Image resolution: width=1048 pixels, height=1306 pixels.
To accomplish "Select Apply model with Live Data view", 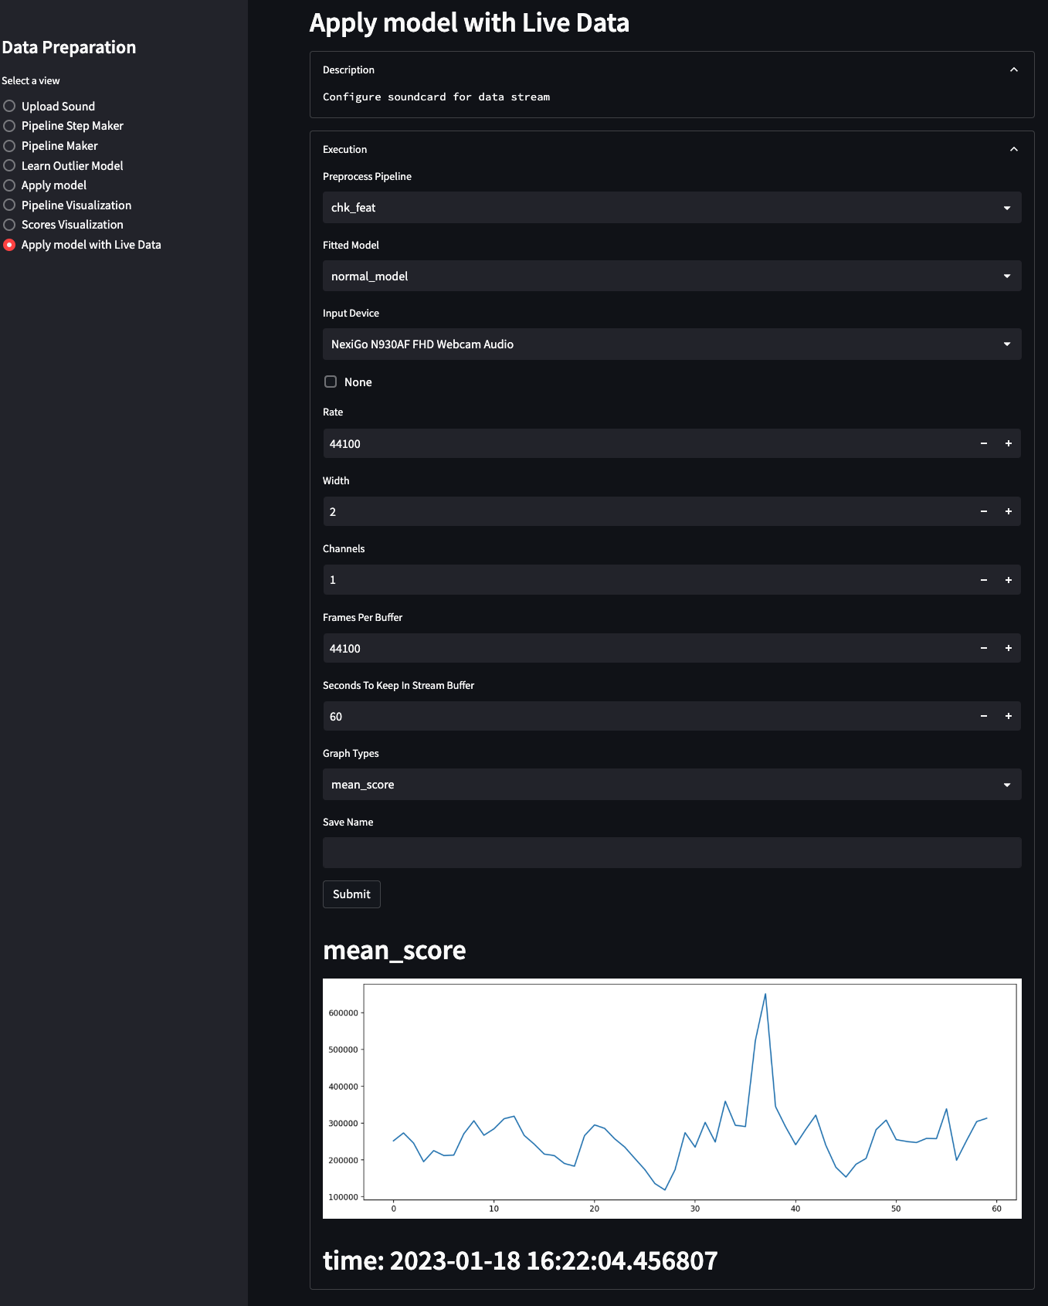I will 83,244.
